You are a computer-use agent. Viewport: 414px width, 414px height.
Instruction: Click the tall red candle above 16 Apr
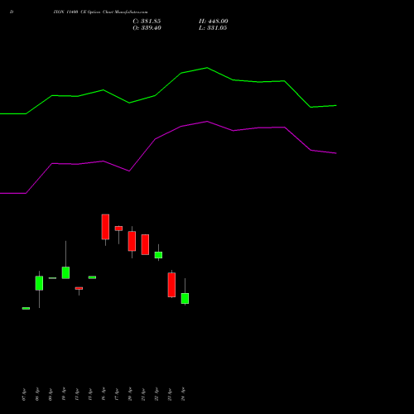pos(105,227)
